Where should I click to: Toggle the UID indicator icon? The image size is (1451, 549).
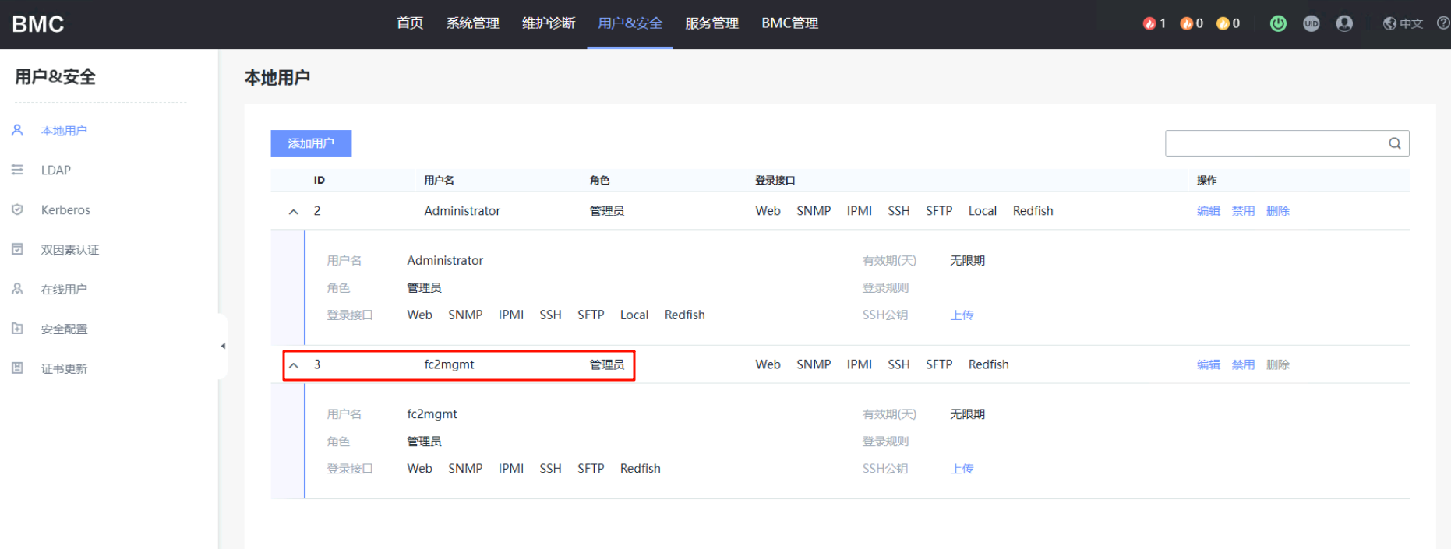click(x=1312, y=23)
